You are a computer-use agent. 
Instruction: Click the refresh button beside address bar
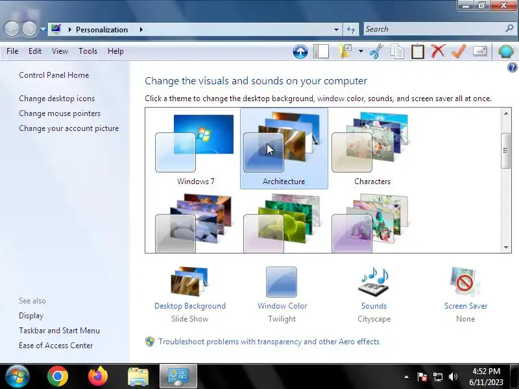pyautogui.click(x=351, y=29)
